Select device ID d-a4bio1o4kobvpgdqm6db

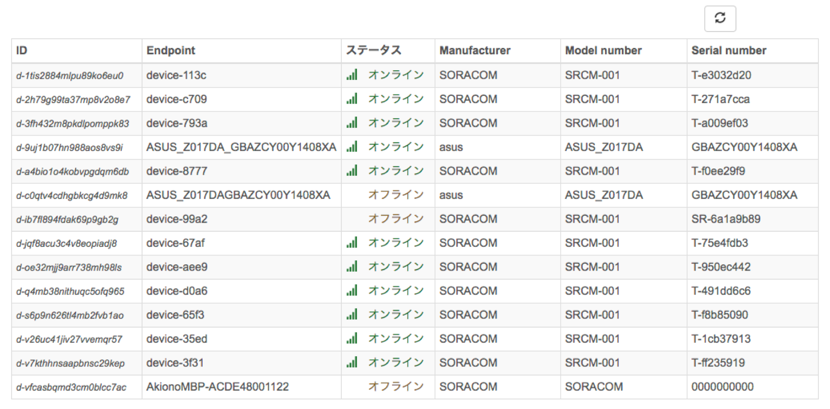(x=73, y=171)
